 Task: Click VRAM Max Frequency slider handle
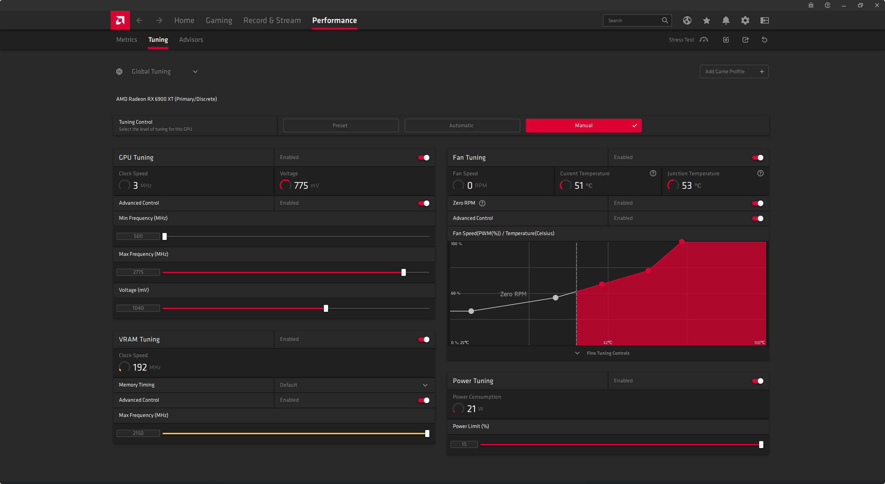[427, 434]
